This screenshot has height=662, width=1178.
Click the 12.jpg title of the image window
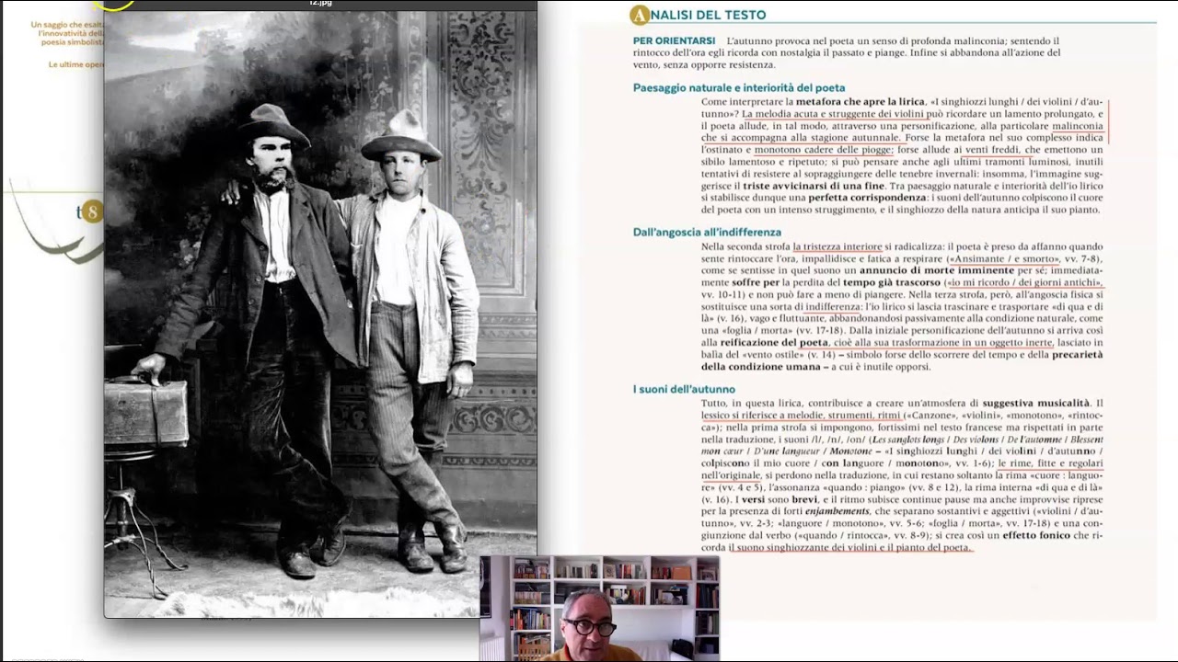(320, 4)
